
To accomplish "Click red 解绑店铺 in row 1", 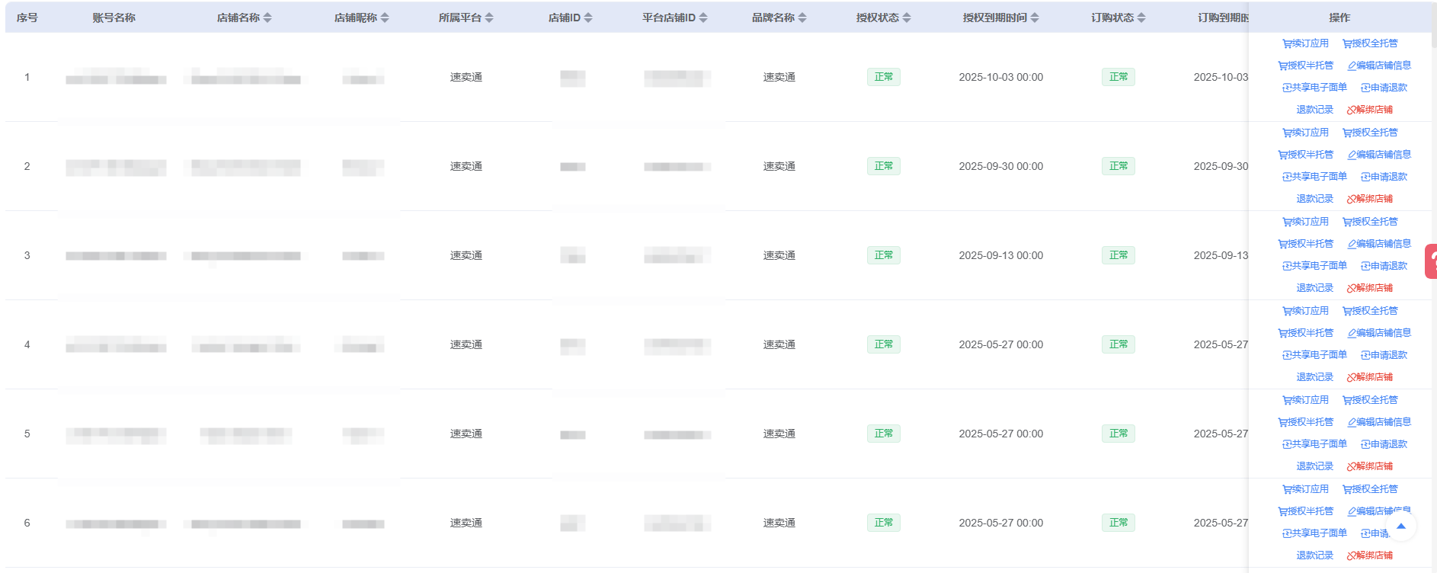I will pyautogui.click(x=1370, y=110).
